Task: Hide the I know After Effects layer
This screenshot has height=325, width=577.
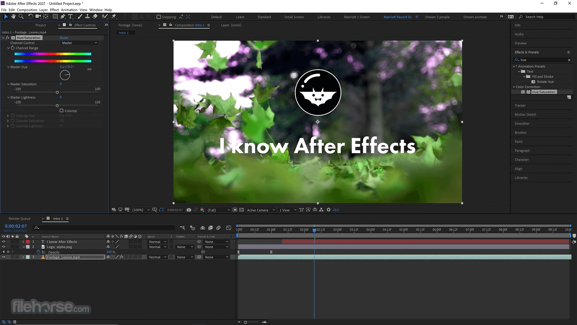Action: click(4, 242)
